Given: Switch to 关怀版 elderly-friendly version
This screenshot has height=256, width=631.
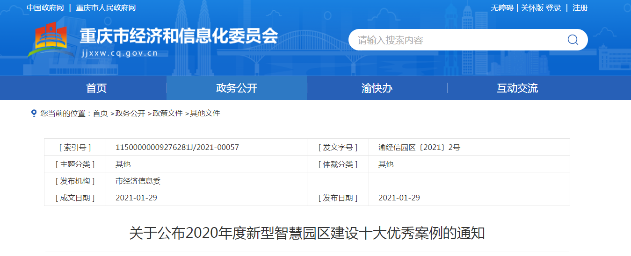Looking at the screenshot, I should [x=532, y=8].
